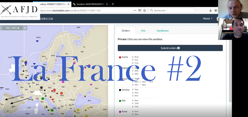Select the order 'A Mar - Spa'
This screenshot has width=248, height=117.
[139, 85]
